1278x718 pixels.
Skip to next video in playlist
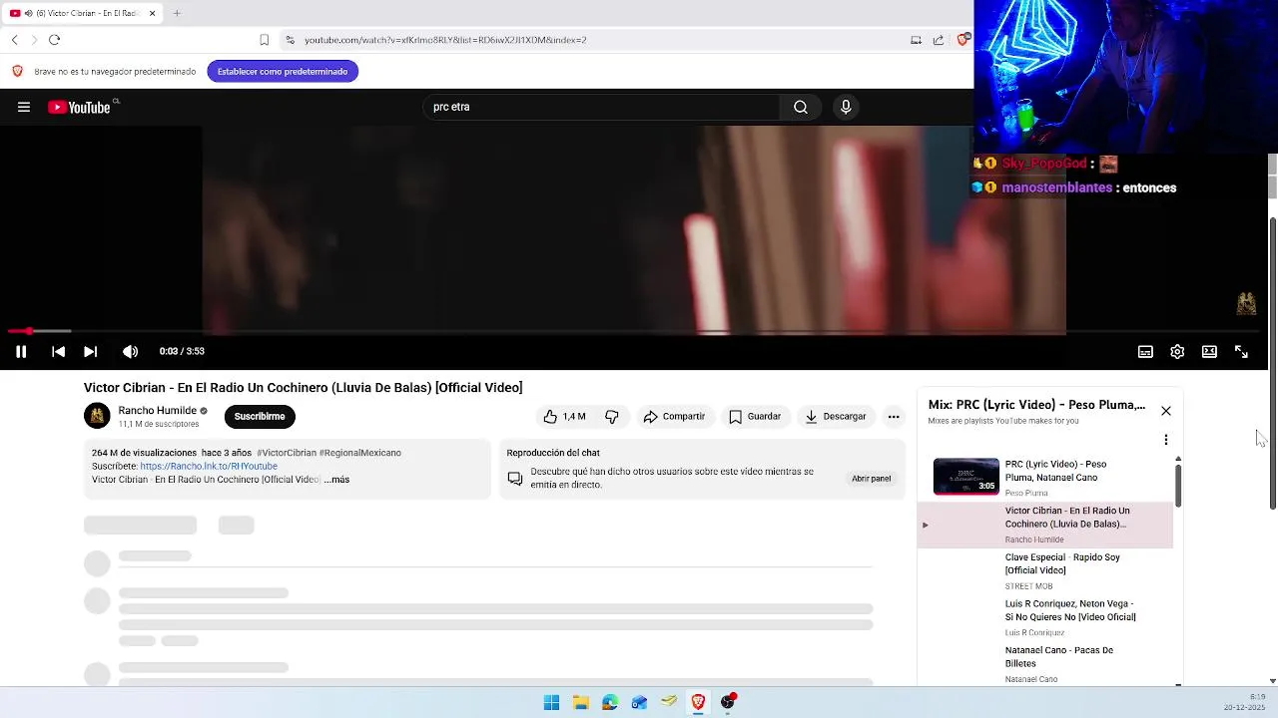[x=90, y=351]
